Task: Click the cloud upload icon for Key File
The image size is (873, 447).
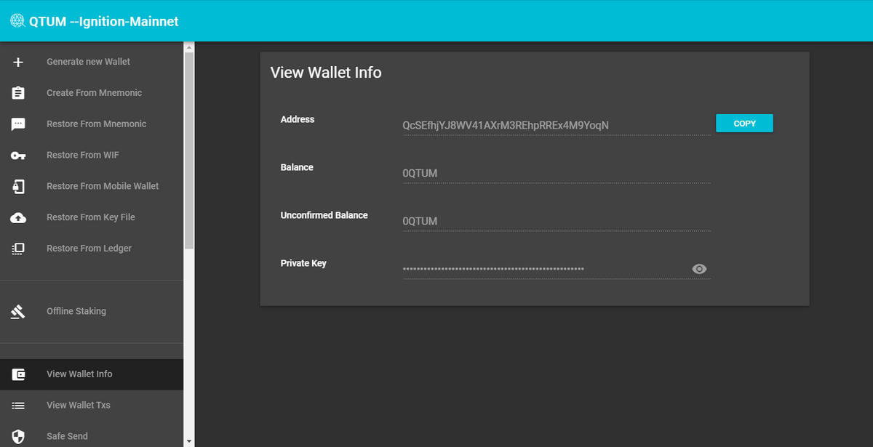Action: 18,217
